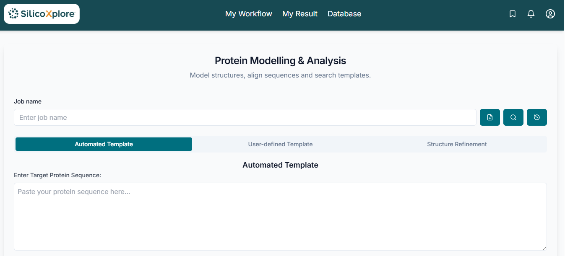Navigate to My Result
This screenshot has width=565, height=256.
[300, 14]
